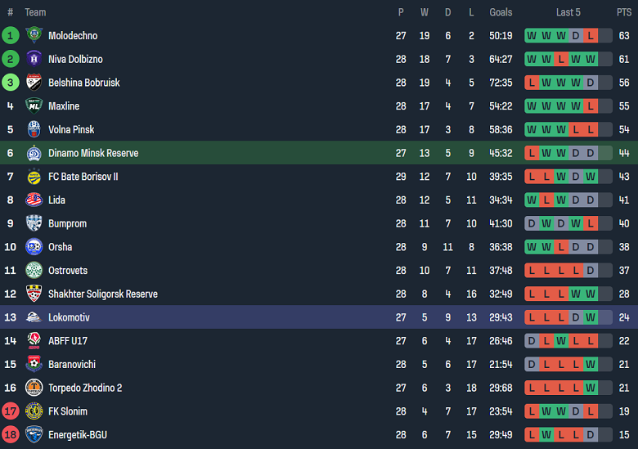
Task: Click the Torpedo Zhodino 2 crest
Action: tap(34, 388)
